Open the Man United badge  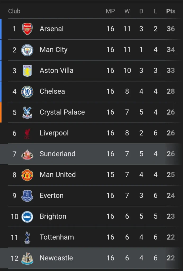click(27, 175)
